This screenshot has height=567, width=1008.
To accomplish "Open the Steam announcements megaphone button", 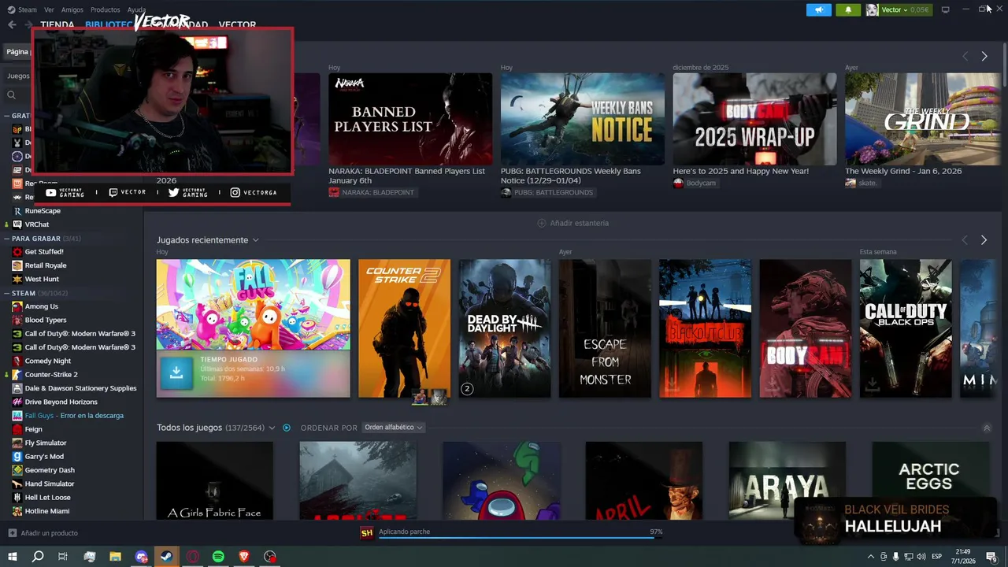I will (819, 9).
